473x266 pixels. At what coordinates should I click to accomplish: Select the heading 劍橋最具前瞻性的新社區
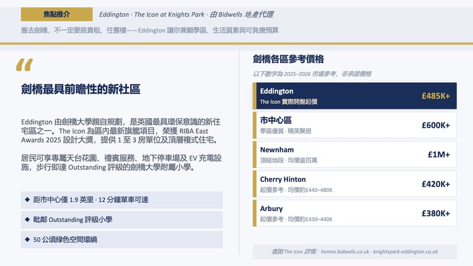[x=80, y=89]
